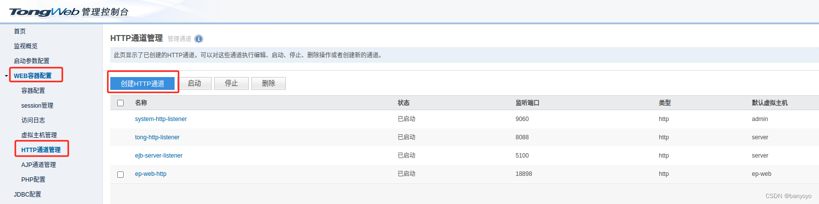This screenshot has width=819, height=204.
Task: Open JDBC配置 in the sidebar
Action: click(28, 194)
